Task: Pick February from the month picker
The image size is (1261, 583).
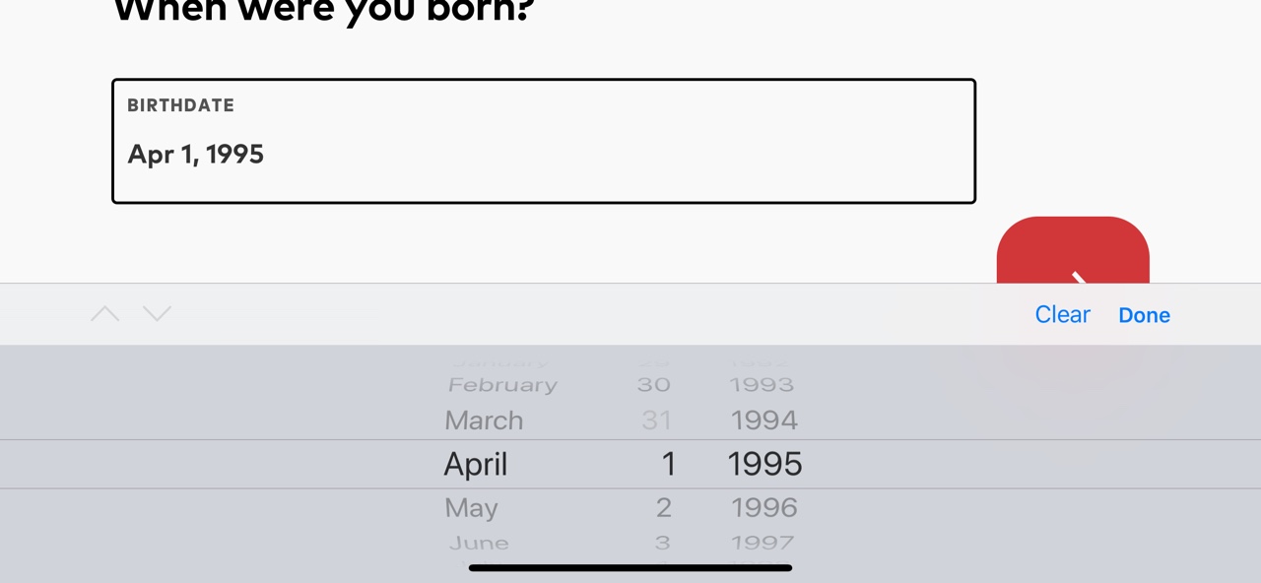Action: (x=502, y=385)
